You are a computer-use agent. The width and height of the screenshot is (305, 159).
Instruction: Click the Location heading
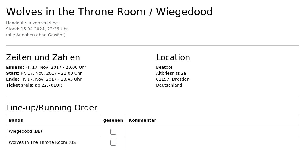173,57
